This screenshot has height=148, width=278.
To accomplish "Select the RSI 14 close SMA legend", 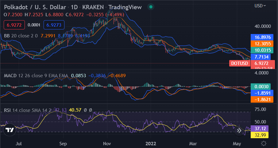I will pyautogui.click(x=28, y=110).
